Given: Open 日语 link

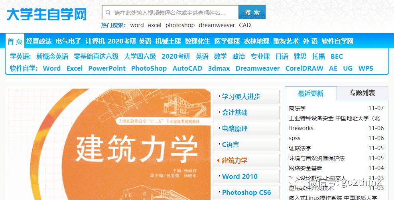Looking at the screenshot, I should click(x=282, y=56).
